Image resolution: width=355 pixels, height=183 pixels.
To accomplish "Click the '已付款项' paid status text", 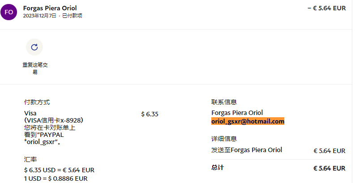I will coord(71,16).
